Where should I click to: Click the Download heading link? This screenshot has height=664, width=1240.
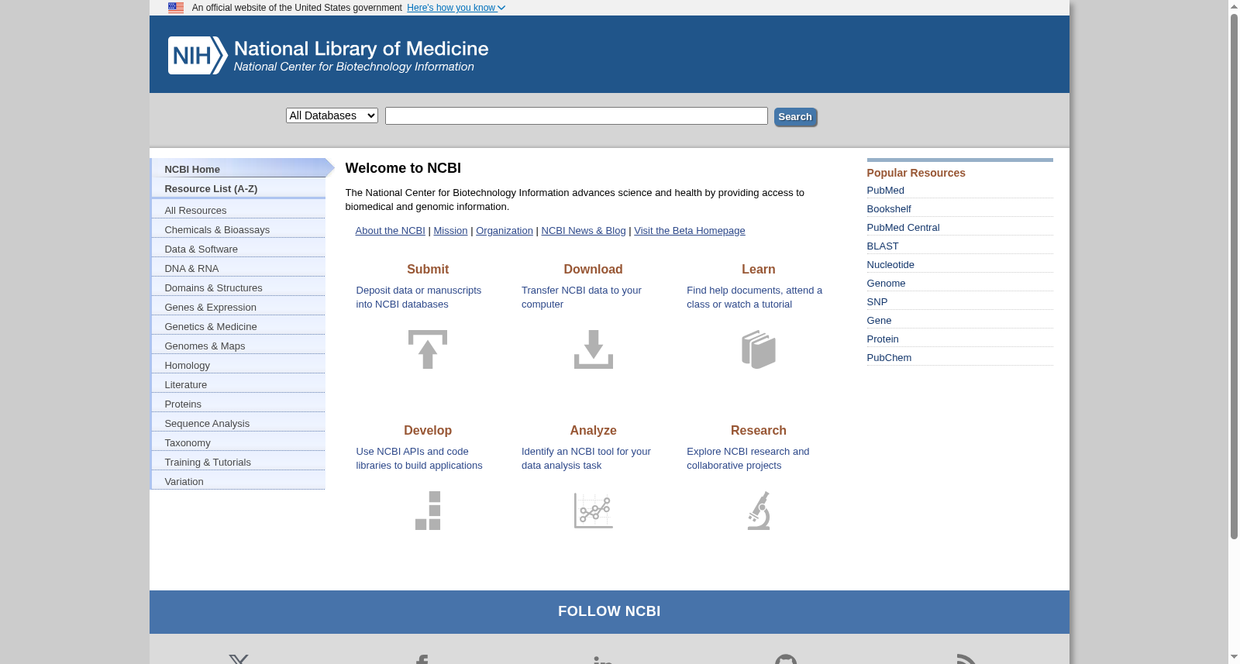(594, 269)
